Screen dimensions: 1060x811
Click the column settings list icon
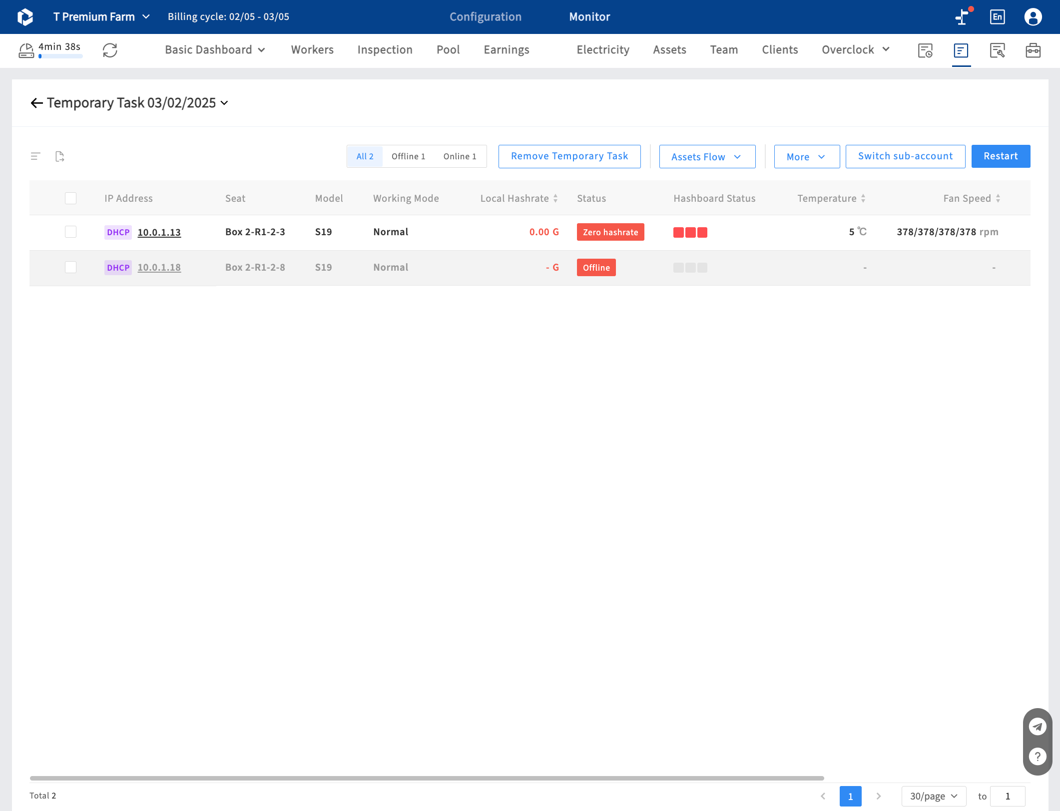(x=35, y=156)
